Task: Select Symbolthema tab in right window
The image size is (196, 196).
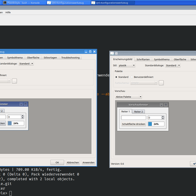Action: point(162,59)
